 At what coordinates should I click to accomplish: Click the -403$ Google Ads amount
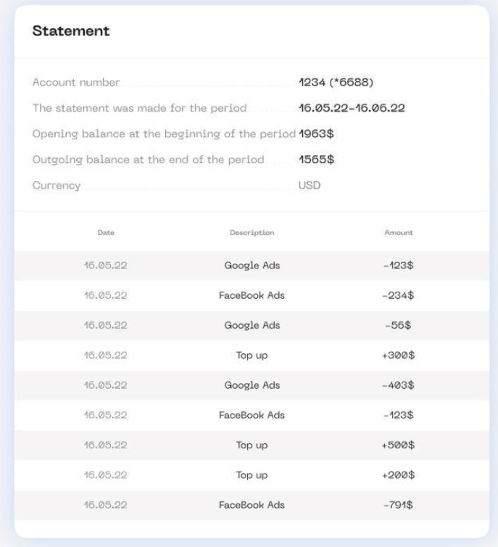tap(398, 385)
